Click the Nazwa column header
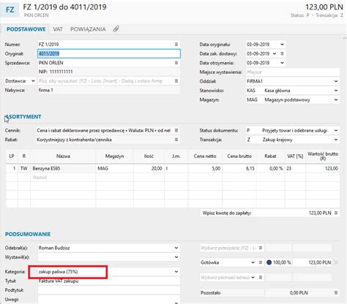 click(x=63, y=156)
